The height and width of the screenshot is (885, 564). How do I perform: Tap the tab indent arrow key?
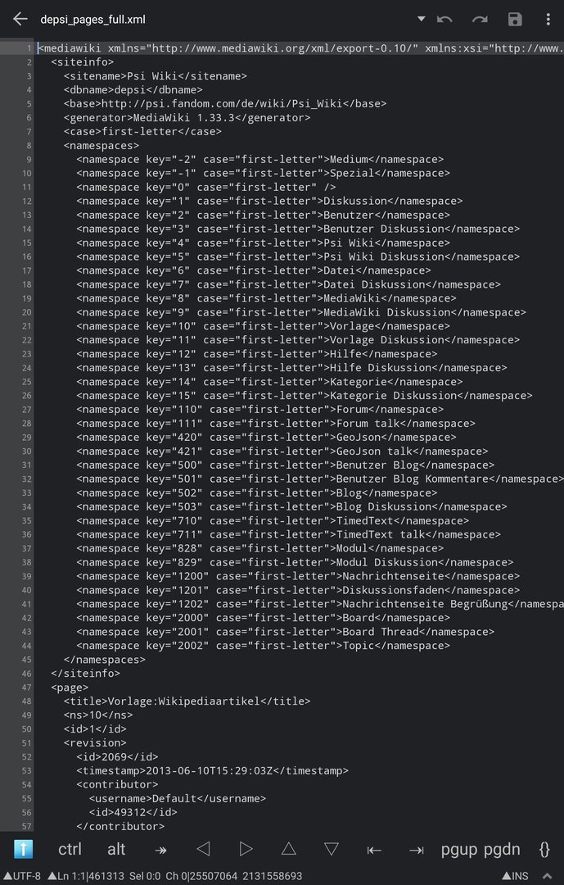[160, 850]
